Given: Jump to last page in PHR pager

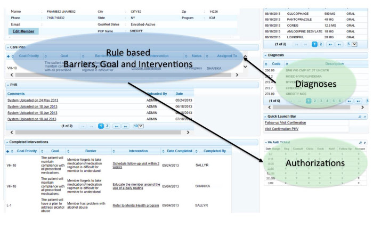Looking at the screenshot, I should pyautogui.click(x=125, y=126).
